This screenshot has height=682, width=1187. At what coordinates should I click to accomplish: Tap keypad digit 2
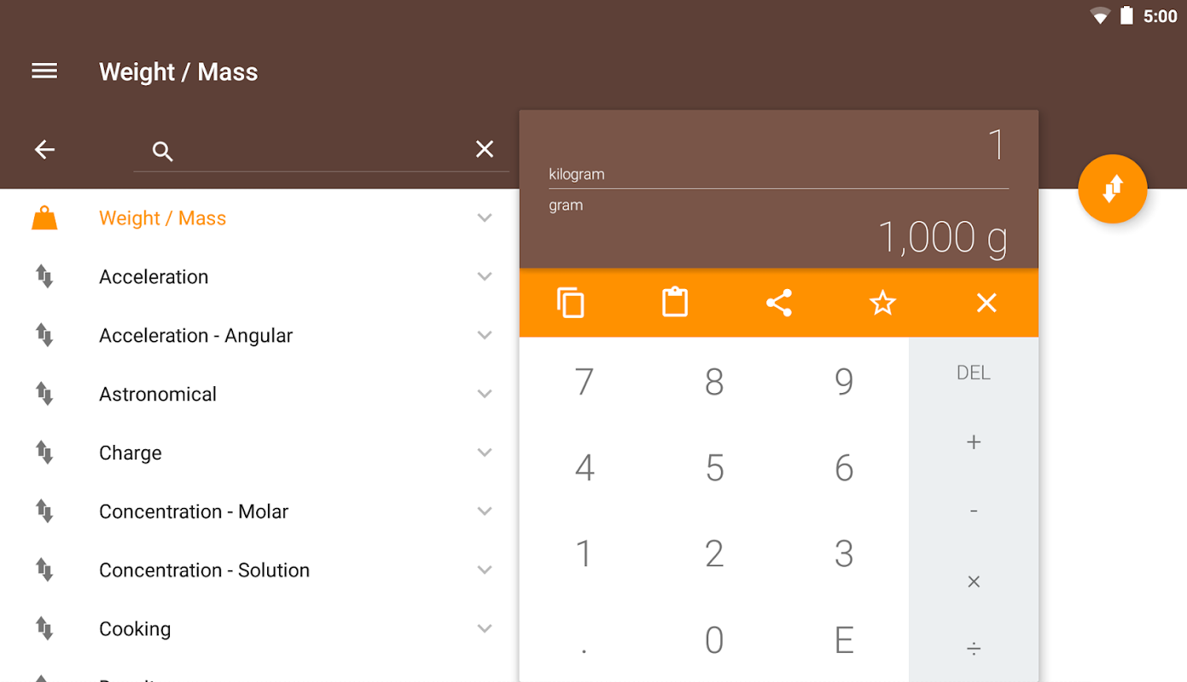pyautogui.click(x=714, y=553)
